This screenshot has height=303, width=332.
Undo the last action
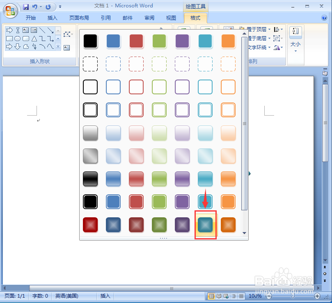(35, 7)
